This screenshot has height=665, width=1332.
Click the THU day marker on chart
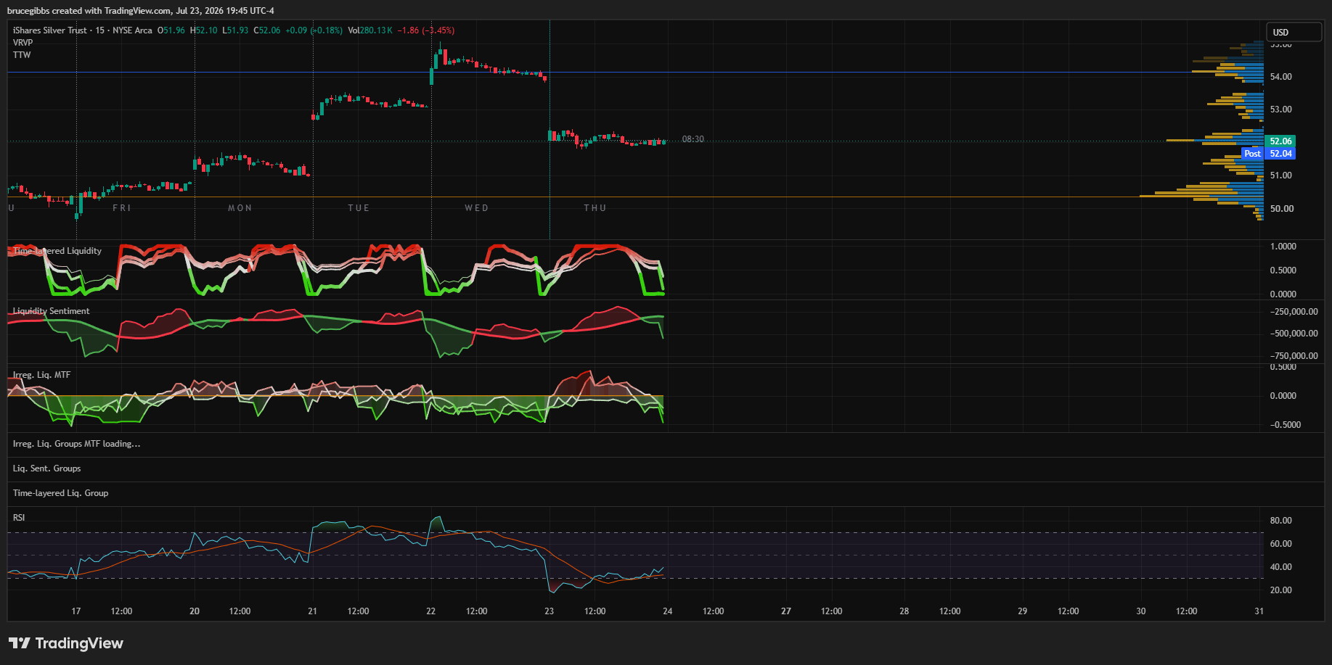pos(595,208)
